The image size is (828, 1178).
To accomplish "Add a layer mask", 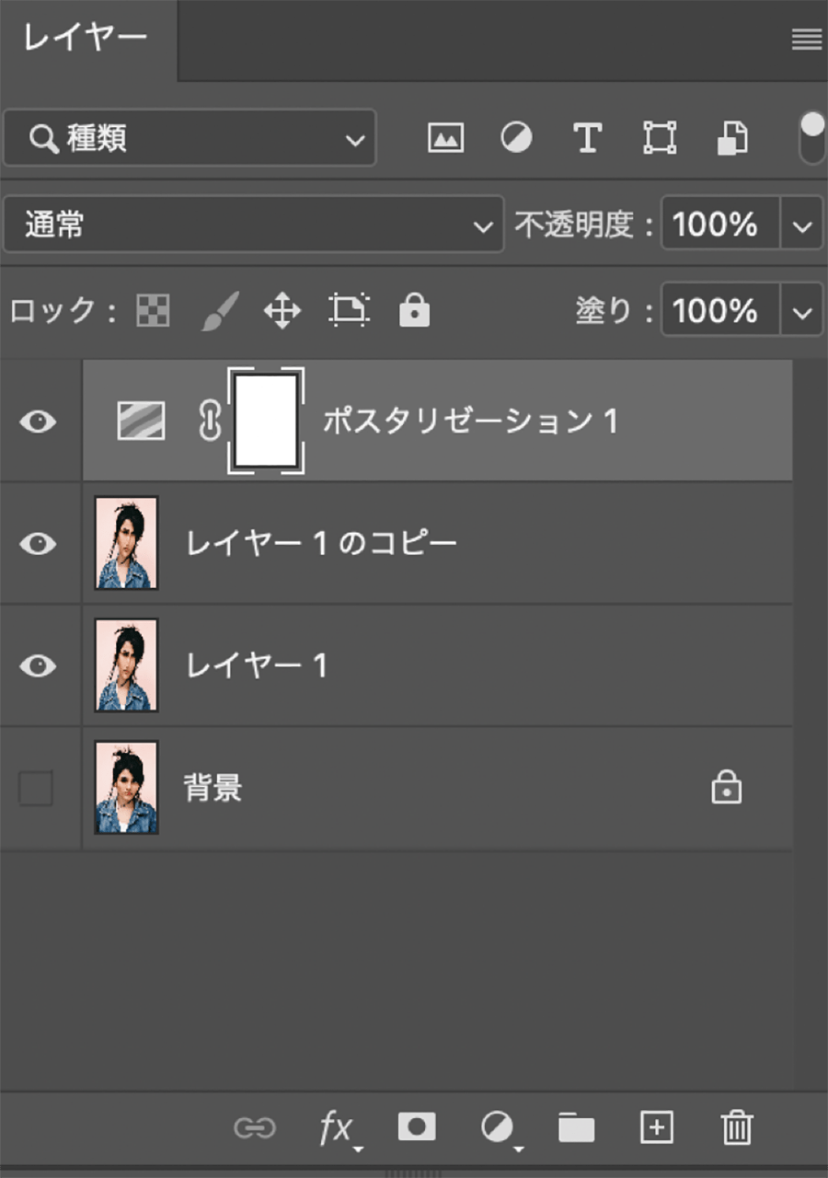I will point(417,1127).
